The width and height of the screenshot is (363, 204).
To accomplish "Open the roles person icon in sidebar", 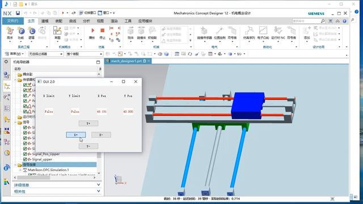I will point(7,181).
